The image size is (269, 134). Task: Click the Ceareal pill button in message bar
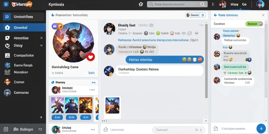tap(179, 130)
